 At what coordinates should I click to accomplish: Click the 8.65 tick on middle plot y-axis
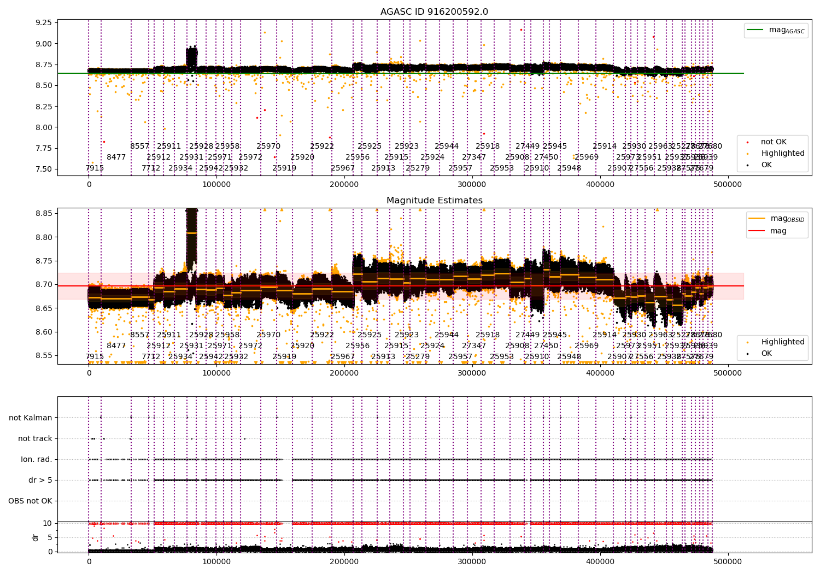tap(43, 308)
